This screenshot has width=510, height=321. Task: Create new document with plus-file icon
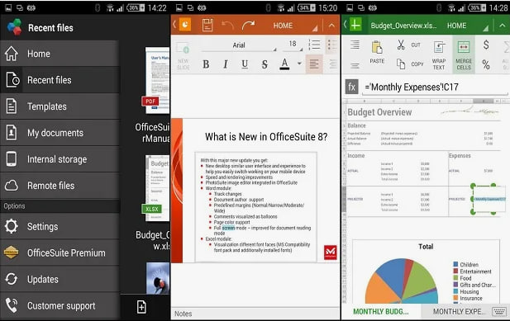(141, 307)
